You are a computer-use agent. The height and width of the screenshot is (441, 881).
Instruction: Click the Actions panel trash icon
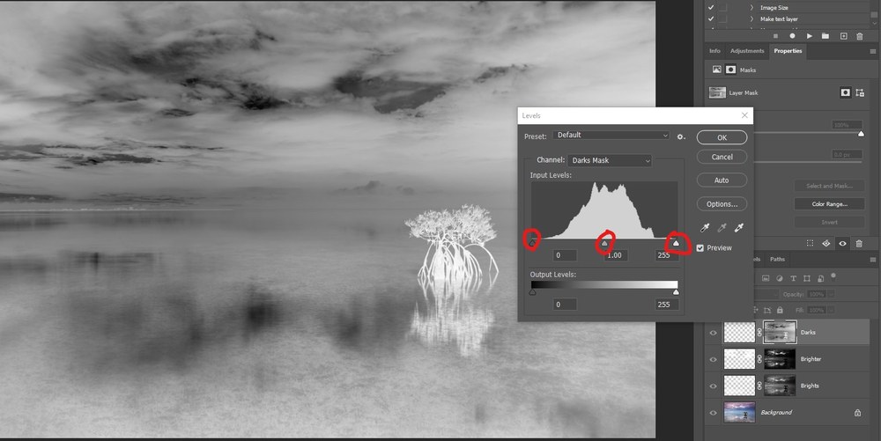(x=860, y=36)
